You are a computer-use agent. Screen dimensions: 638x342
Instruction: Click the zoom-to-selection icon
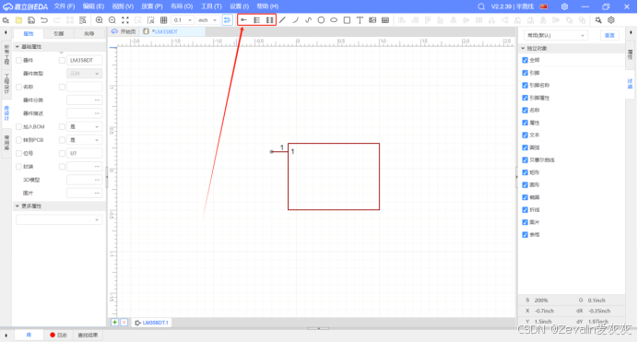click(x=150, y=20)
